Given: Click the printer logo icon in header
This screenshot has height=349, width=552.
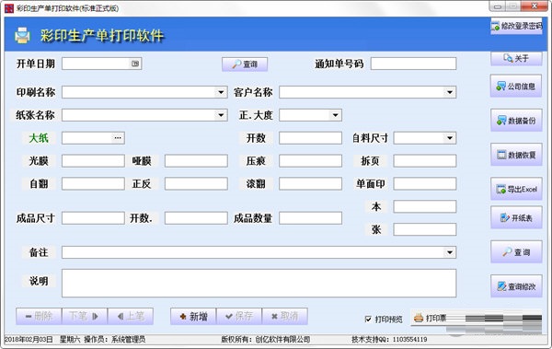Looking at the screenshot, I should 22,35.
